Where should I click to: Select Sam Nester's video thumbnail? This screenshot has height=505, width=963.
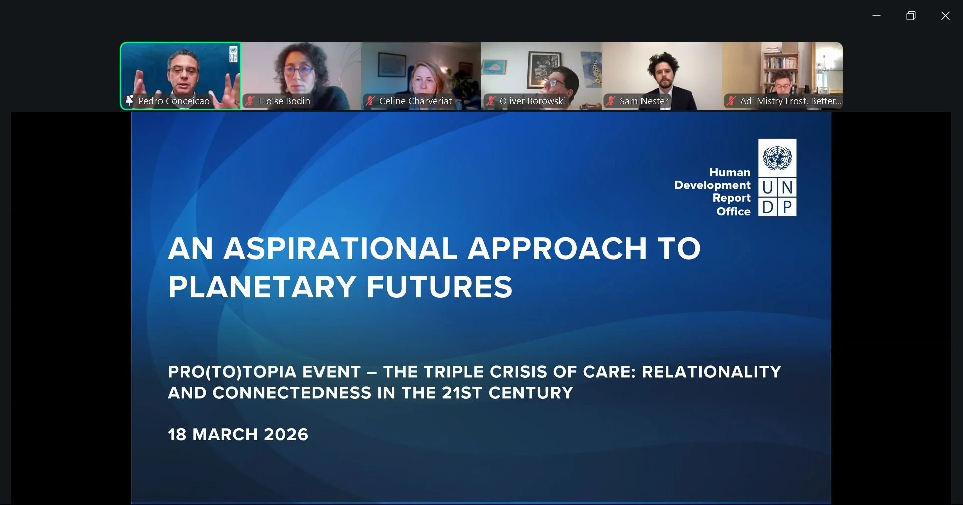click(x=662, y=76)
